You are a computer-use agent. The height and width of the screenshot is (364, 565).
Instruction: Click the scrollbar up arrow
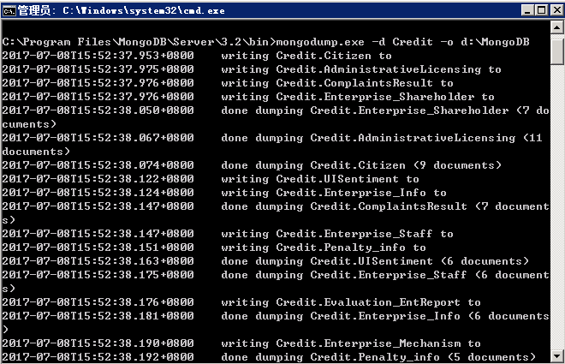(557, 30)
